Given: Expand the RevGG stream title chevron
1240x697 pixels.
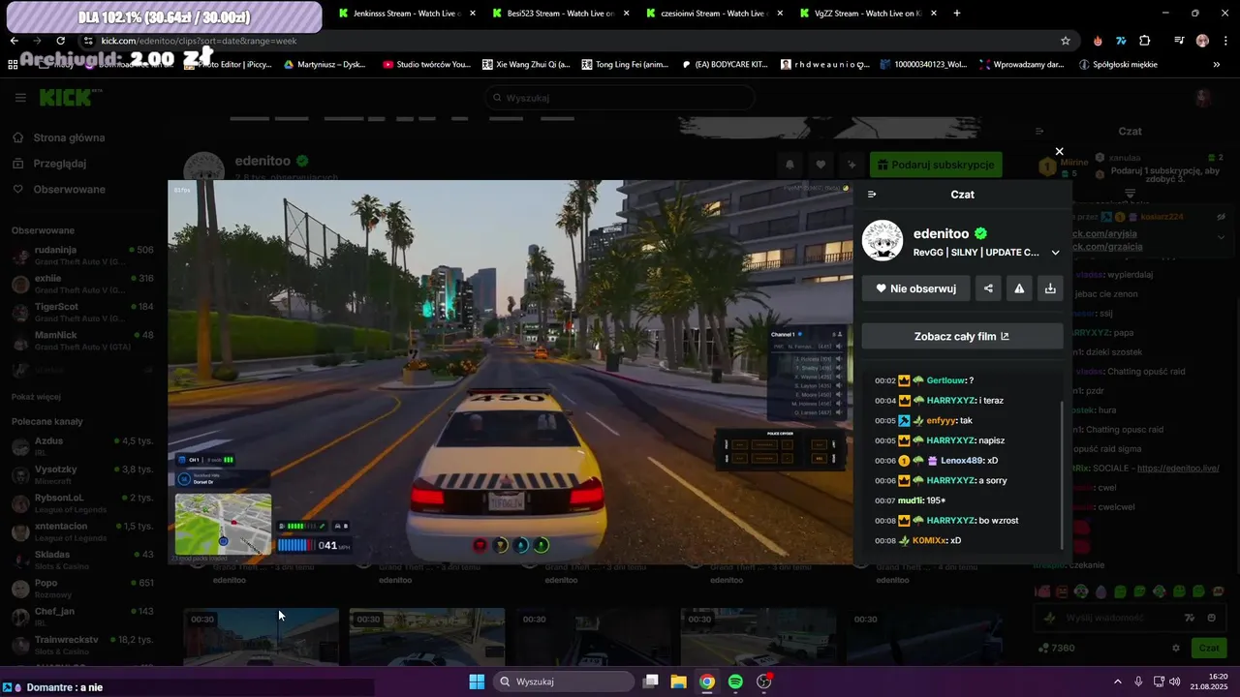Looking at the screenshot, I should (1055, 253).
